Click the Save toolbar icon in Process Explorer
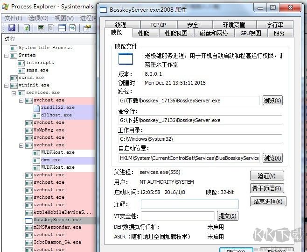Image resolution: width=307 pixels, height=252 pixels. point(12,28)
